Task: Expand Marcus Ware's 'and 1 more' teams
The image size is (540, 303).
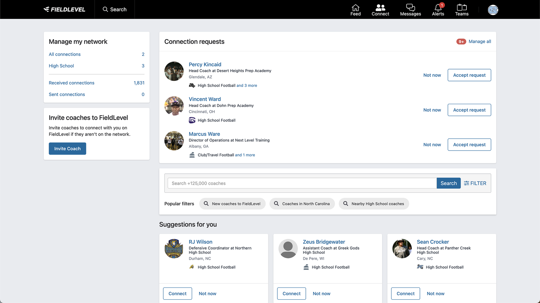Action: click(245, 155)
